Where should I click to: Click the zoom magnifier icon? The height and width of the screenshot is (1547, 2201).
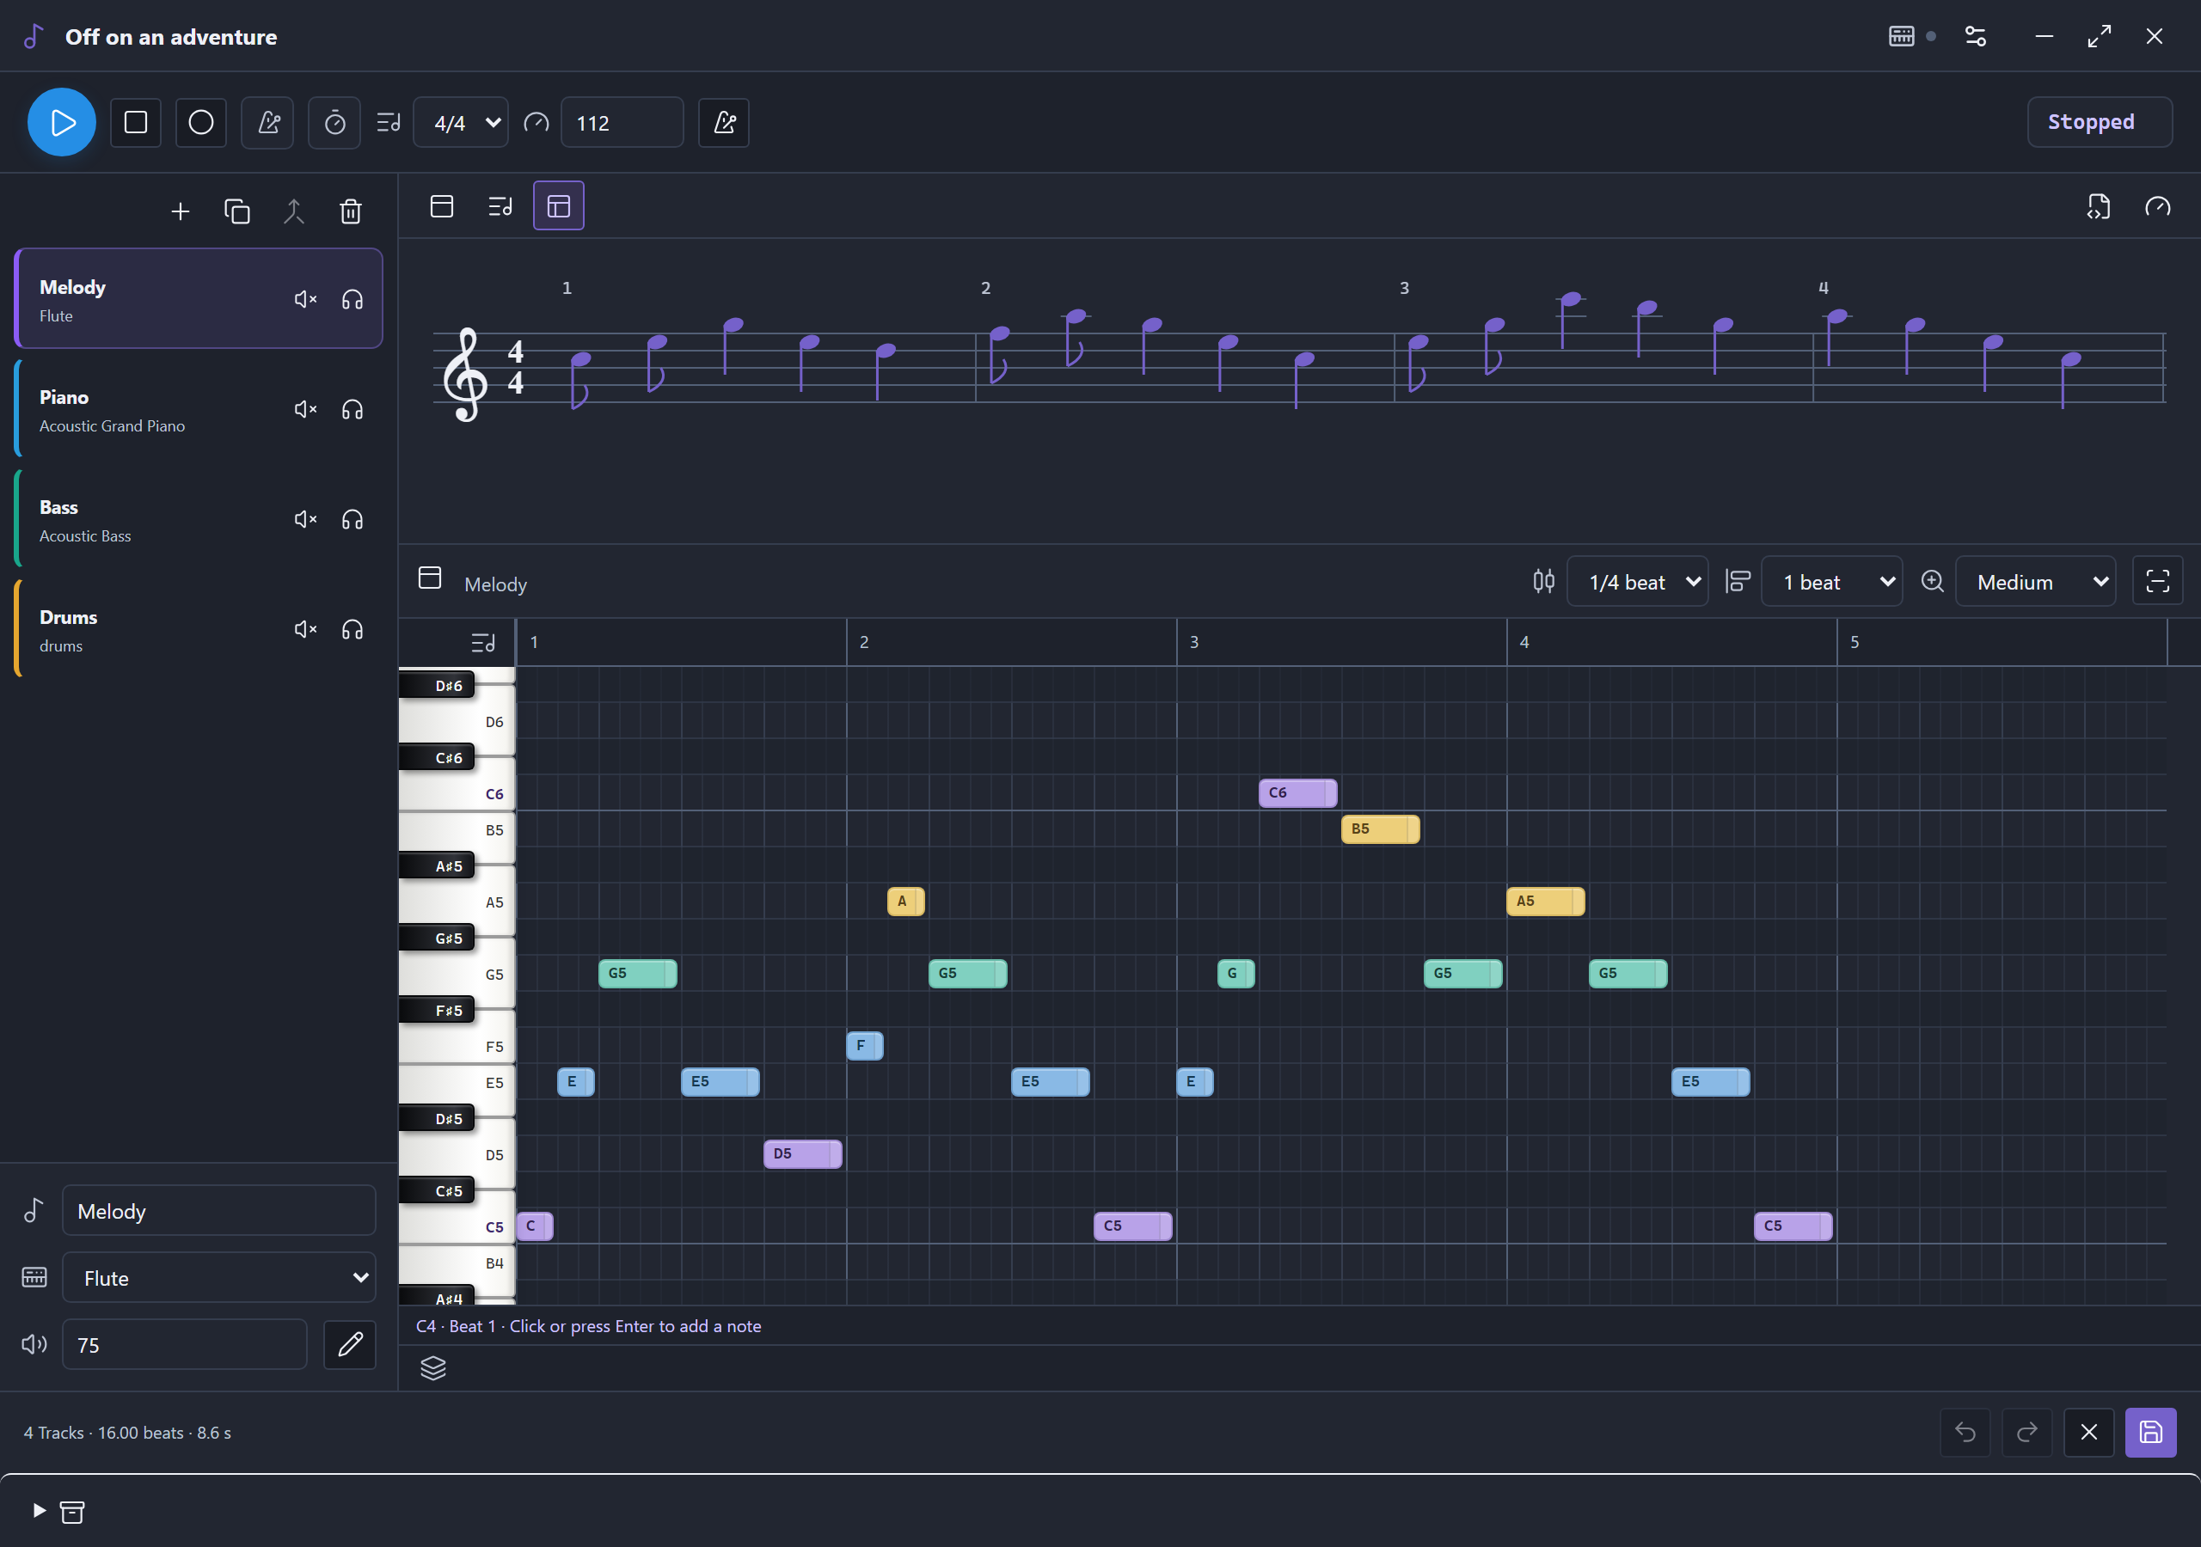click(x=1933, y=582)
